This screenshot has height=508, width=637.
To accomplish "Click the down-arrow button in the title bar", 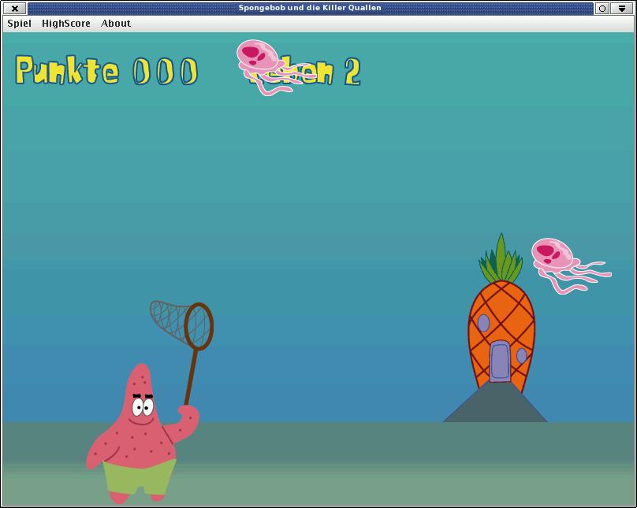I will pos(622,8).
